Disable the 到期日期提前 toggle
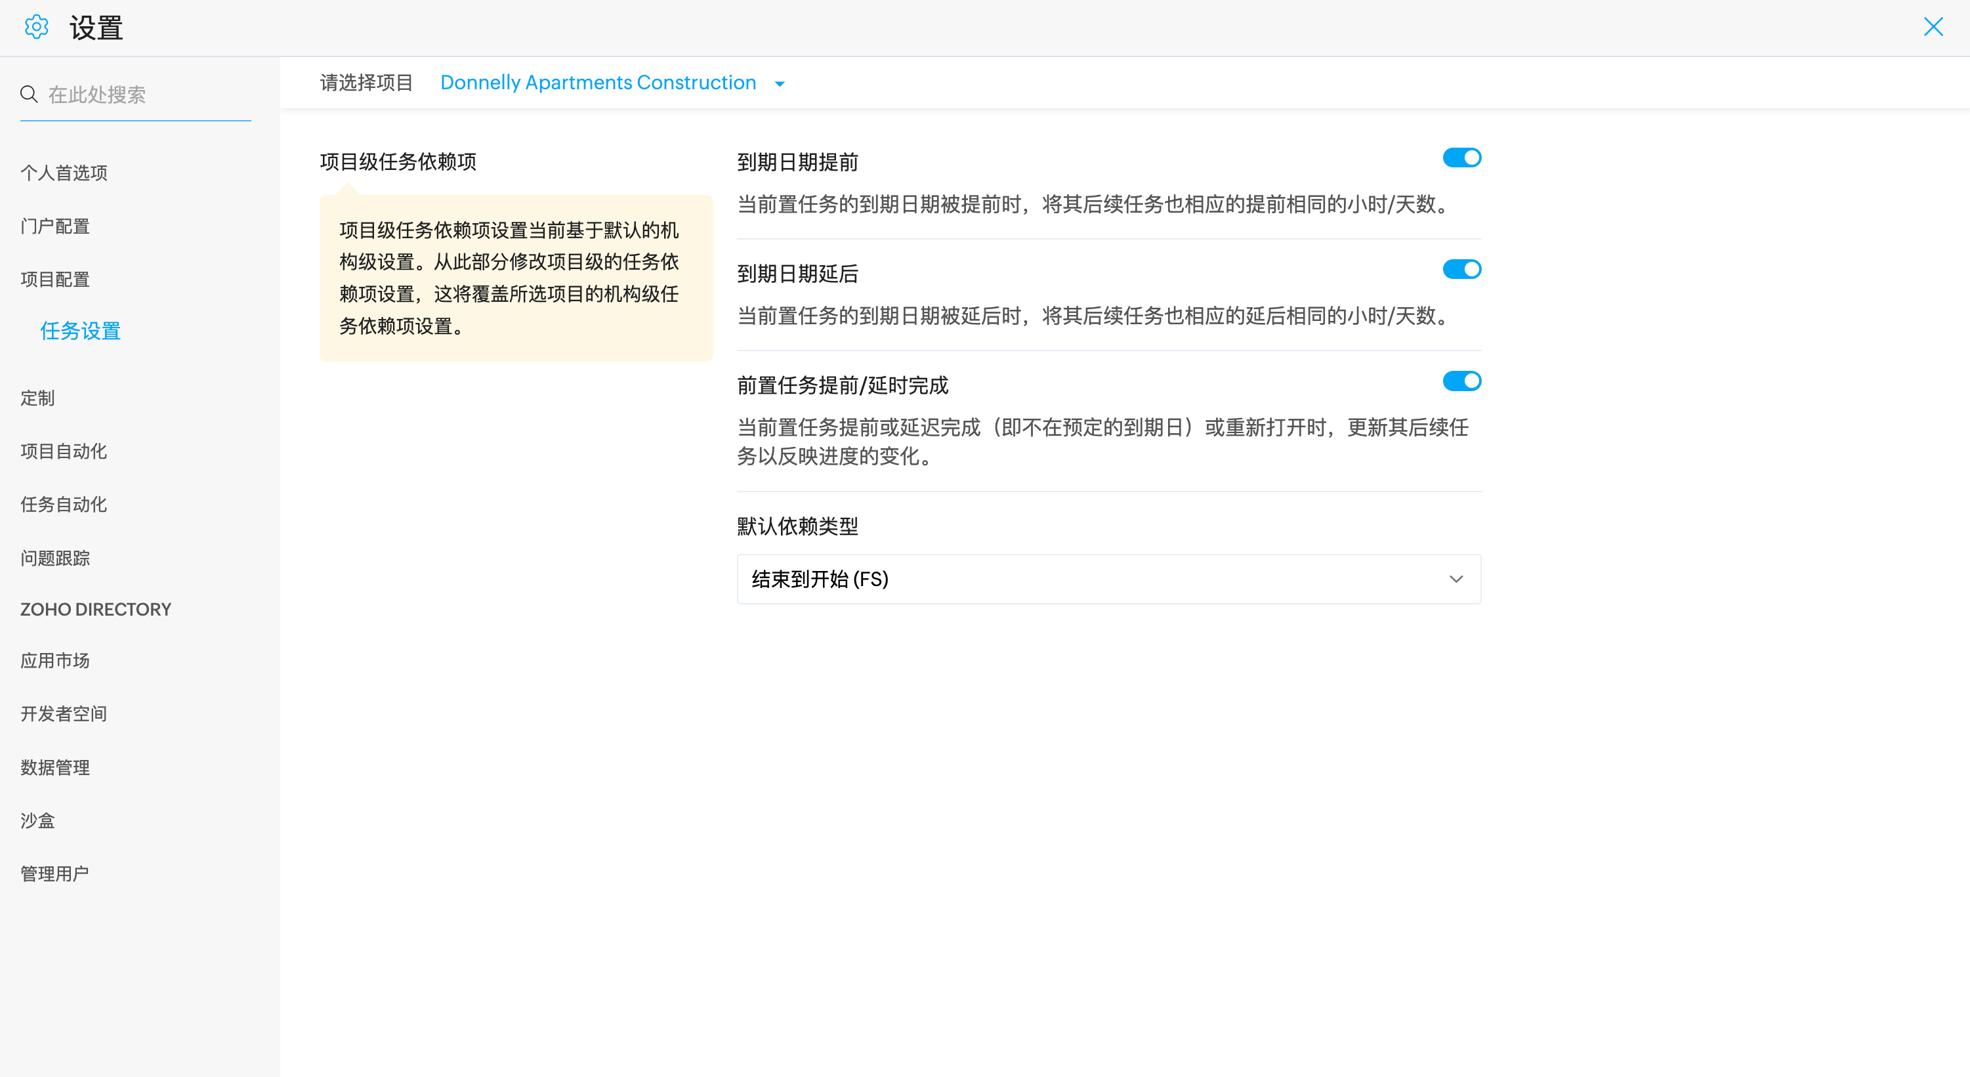 [1461, 158]
